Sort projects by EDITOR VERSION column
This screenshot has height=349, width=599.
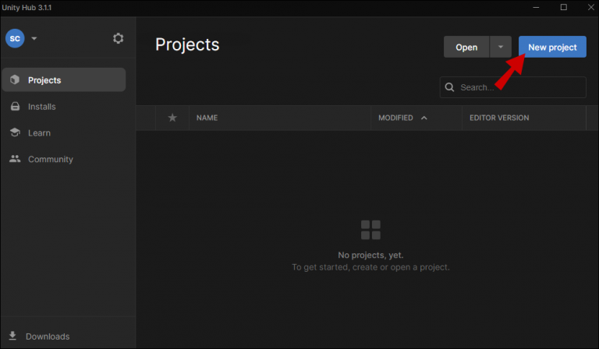tap(499, 118)
